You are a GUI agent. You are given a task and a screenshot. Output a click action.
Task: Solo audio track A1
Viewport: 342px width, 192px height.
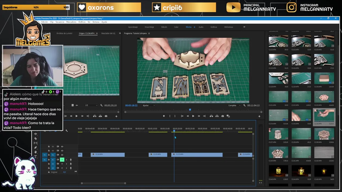click(x=67, y=160)
